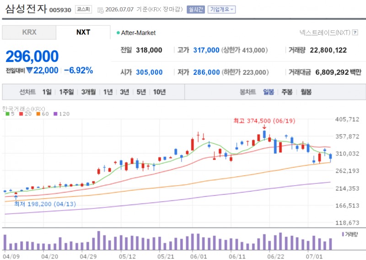Click the 고가 value 317,000

[x=206, y=50]
